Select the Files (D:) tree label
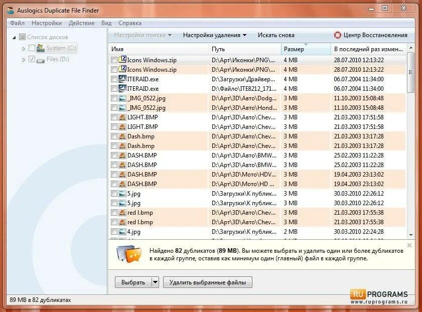 click(58, 59)
